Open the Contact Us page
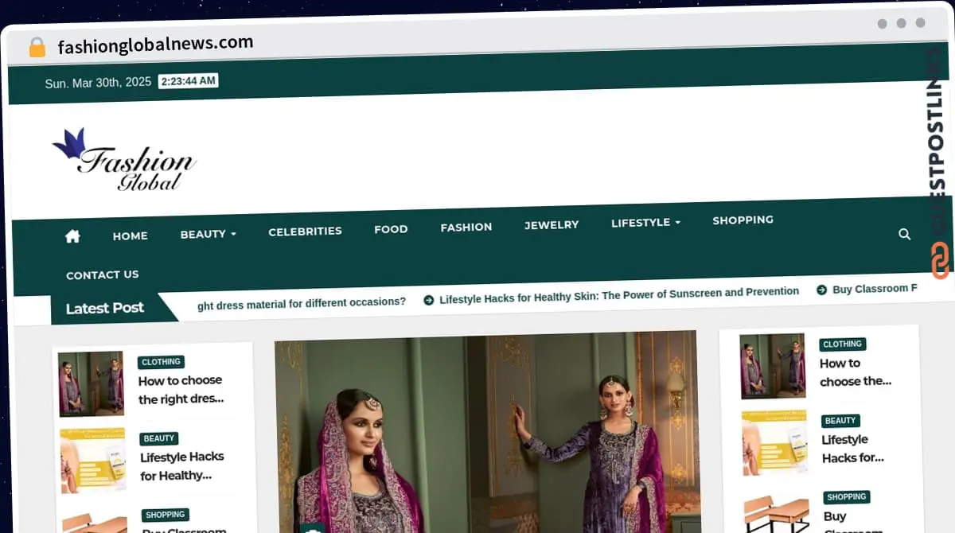 (x=103, y=275)
